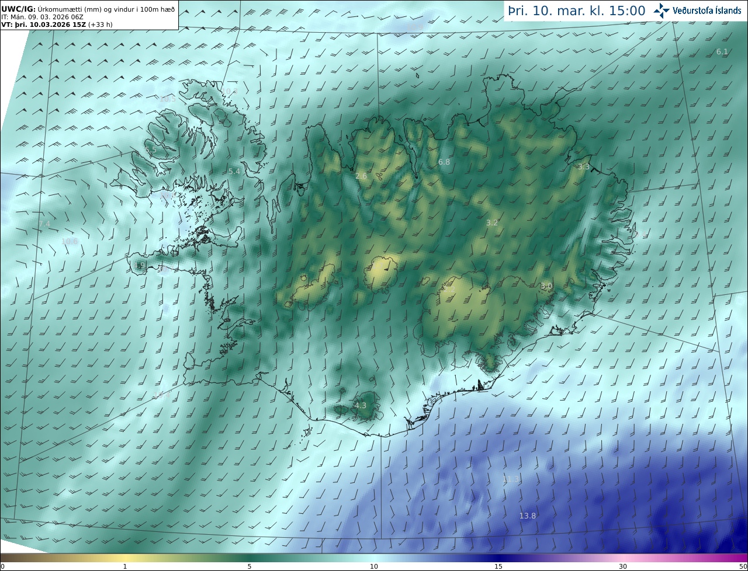
Task: Click the 3.2 value in the highlands
Action: coord(492,222)
